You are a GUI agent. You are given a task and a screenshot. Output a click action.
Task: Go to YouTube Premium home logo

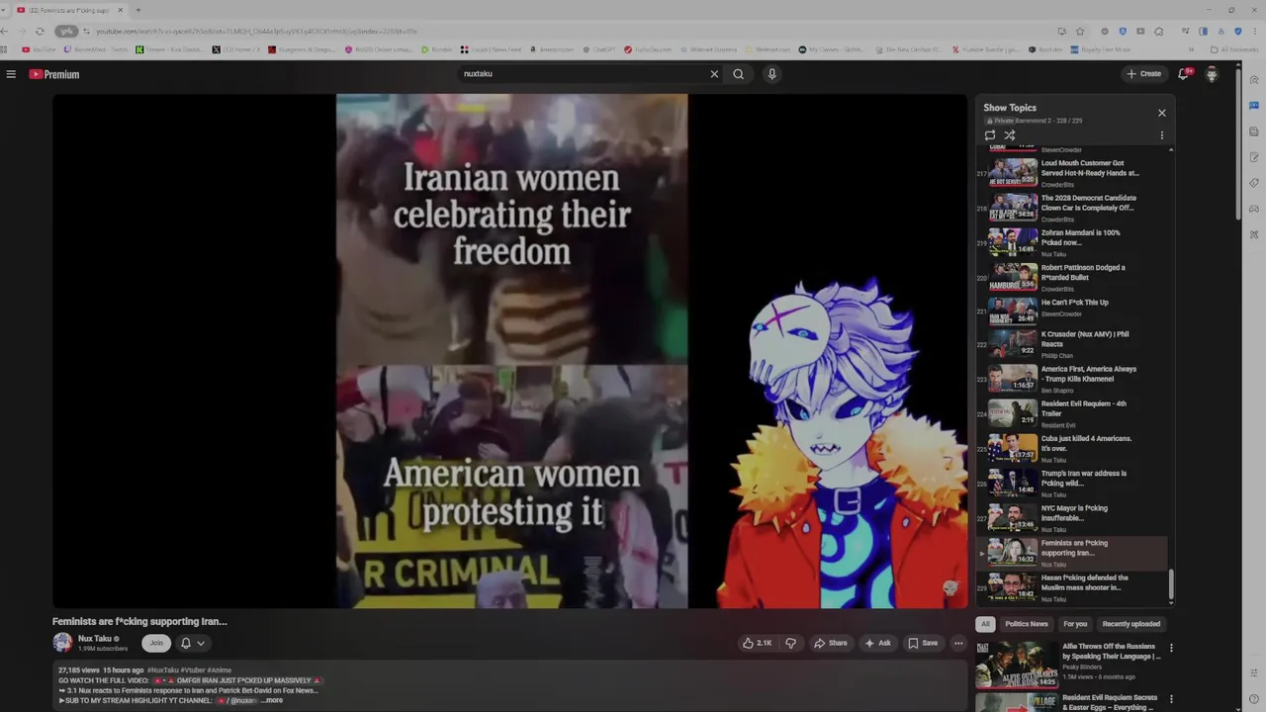pos(53,74)
